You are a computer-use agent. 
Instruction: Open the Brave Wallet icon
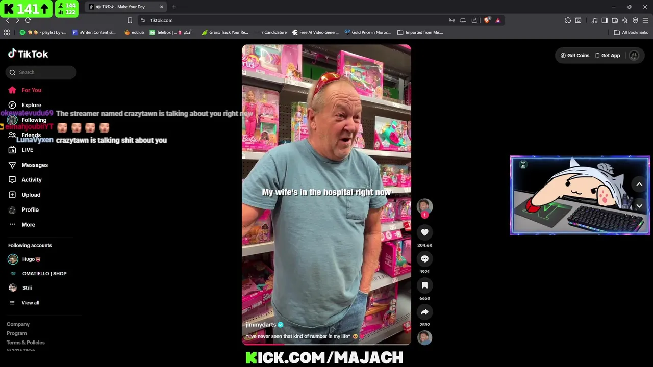615,20
